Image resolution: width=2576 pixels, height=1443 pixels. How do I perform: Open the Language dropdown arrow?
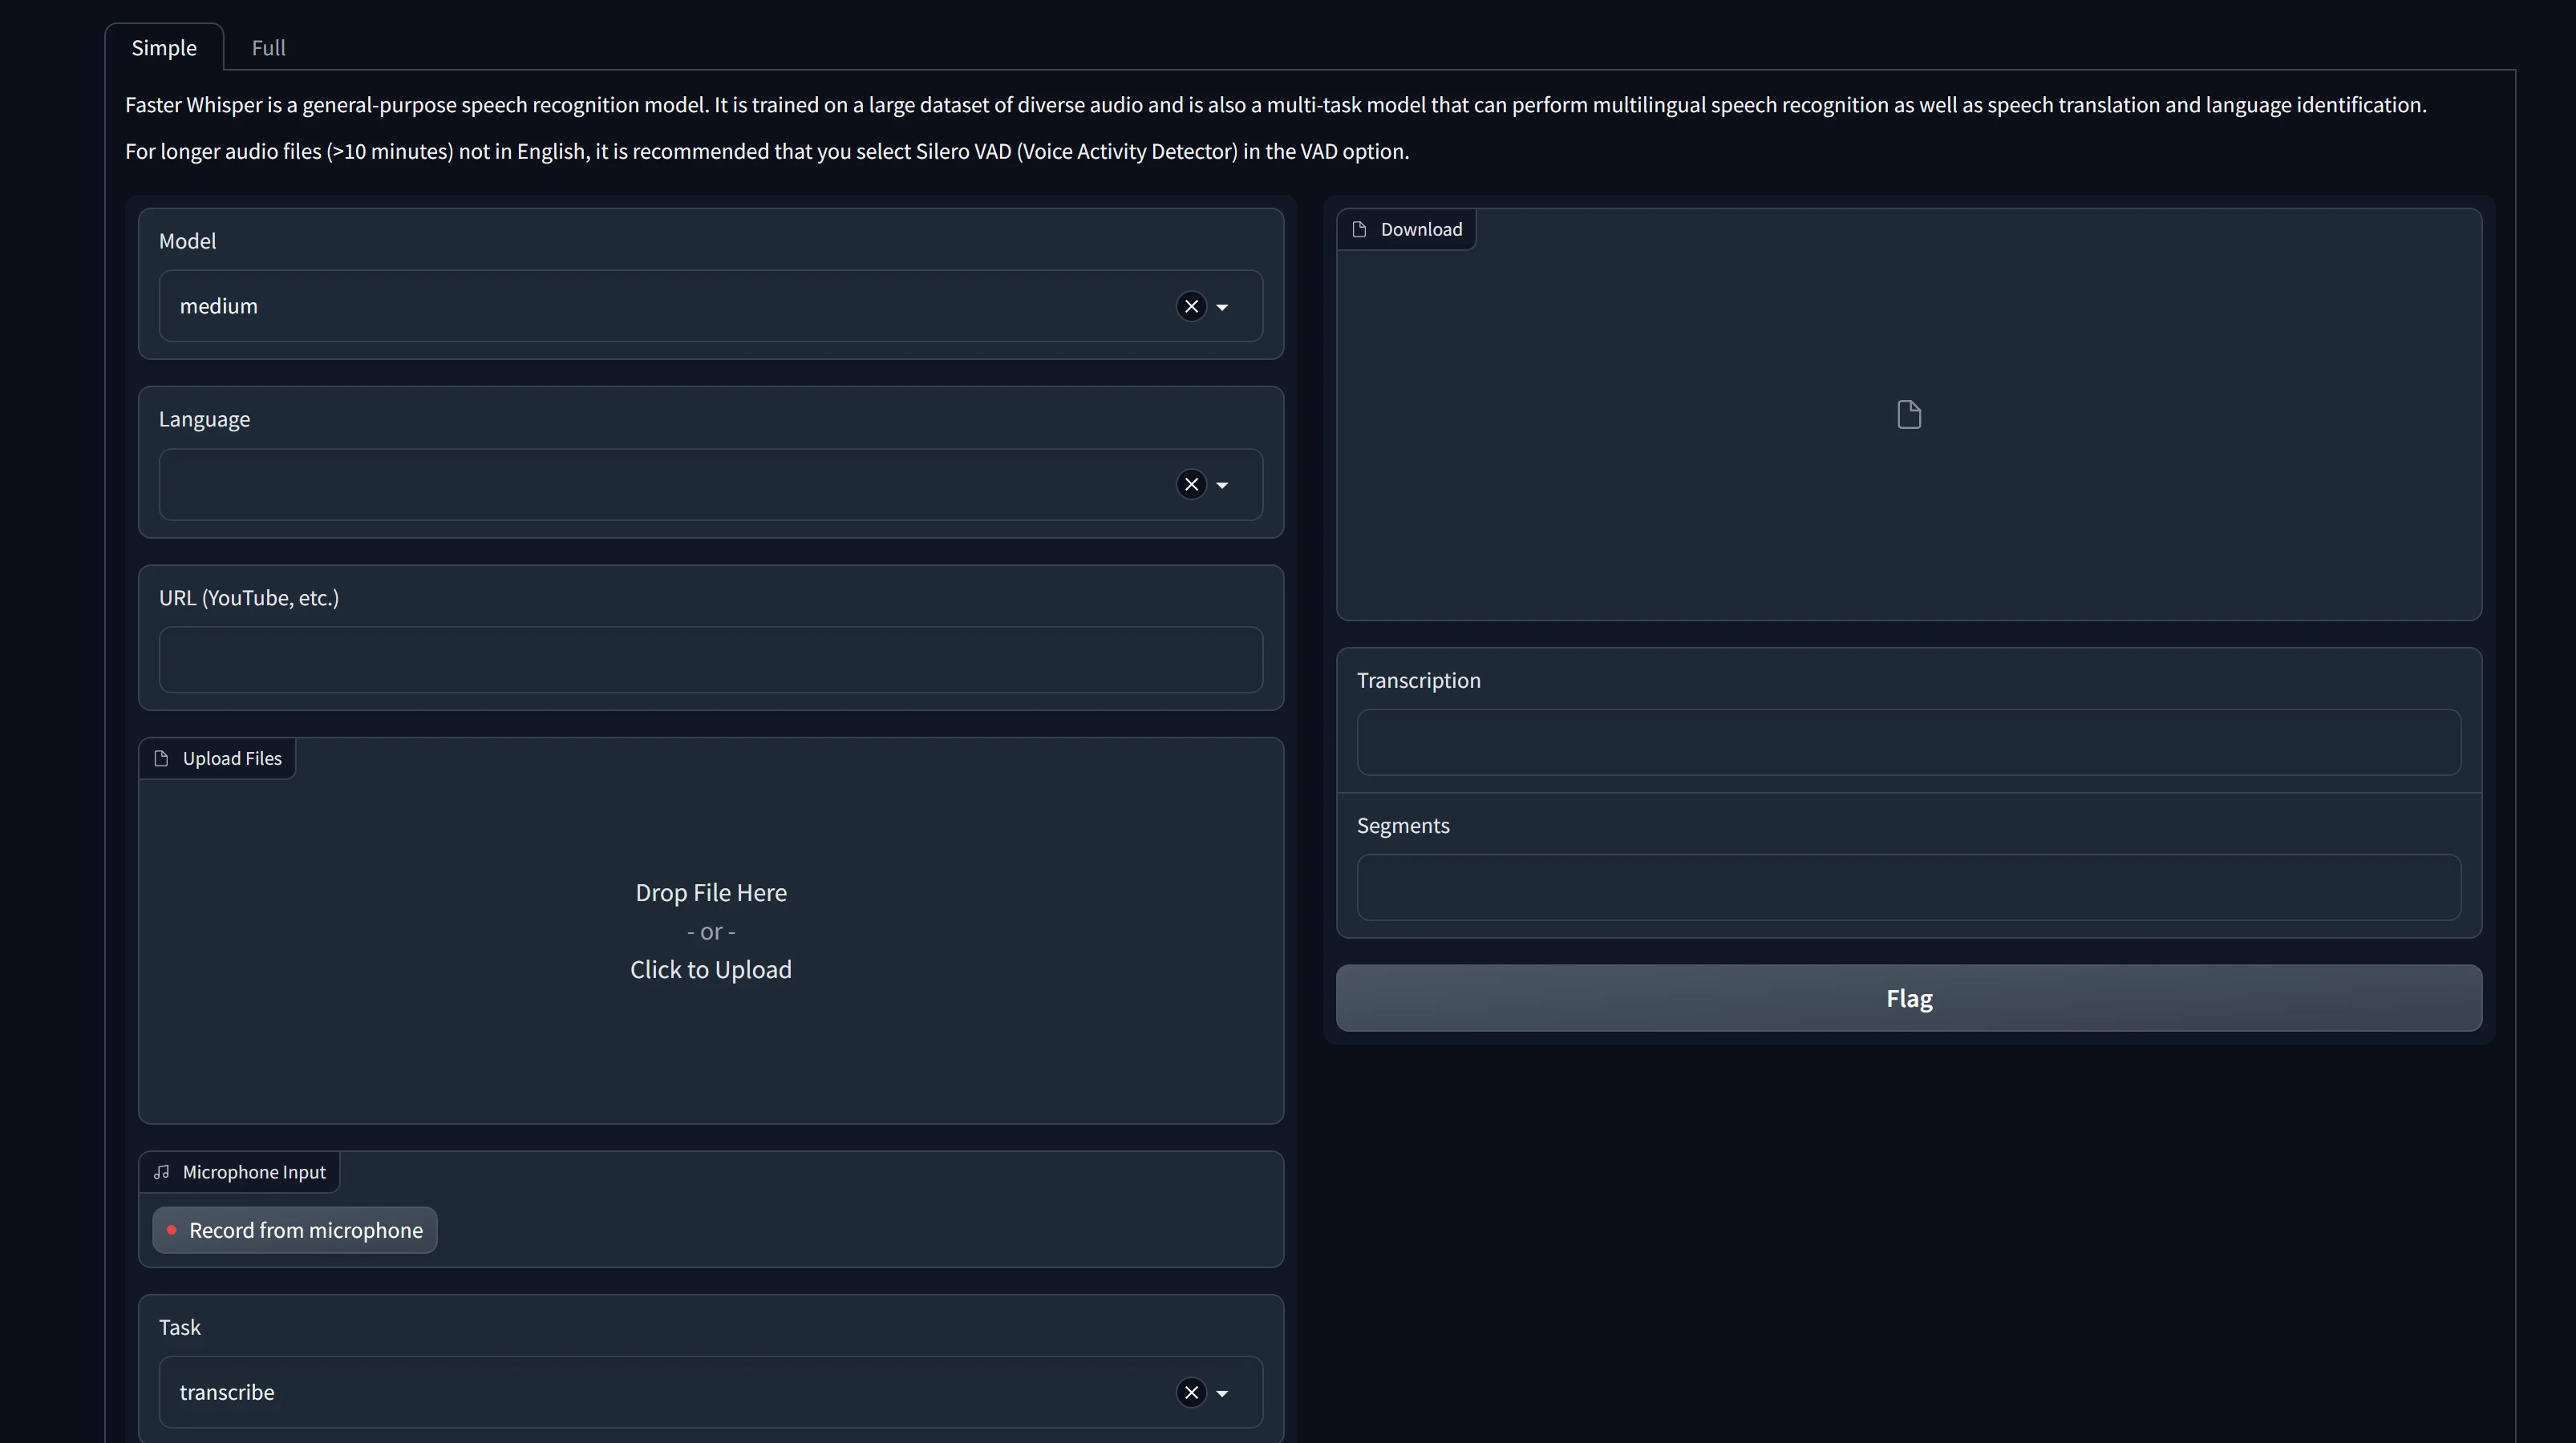1222,485
